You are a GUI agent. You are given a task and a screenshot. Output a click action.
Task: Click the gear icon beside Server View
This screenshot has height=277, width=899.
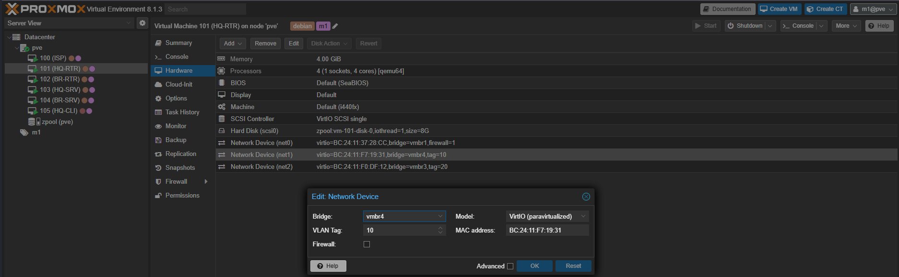tap(142, 23)
